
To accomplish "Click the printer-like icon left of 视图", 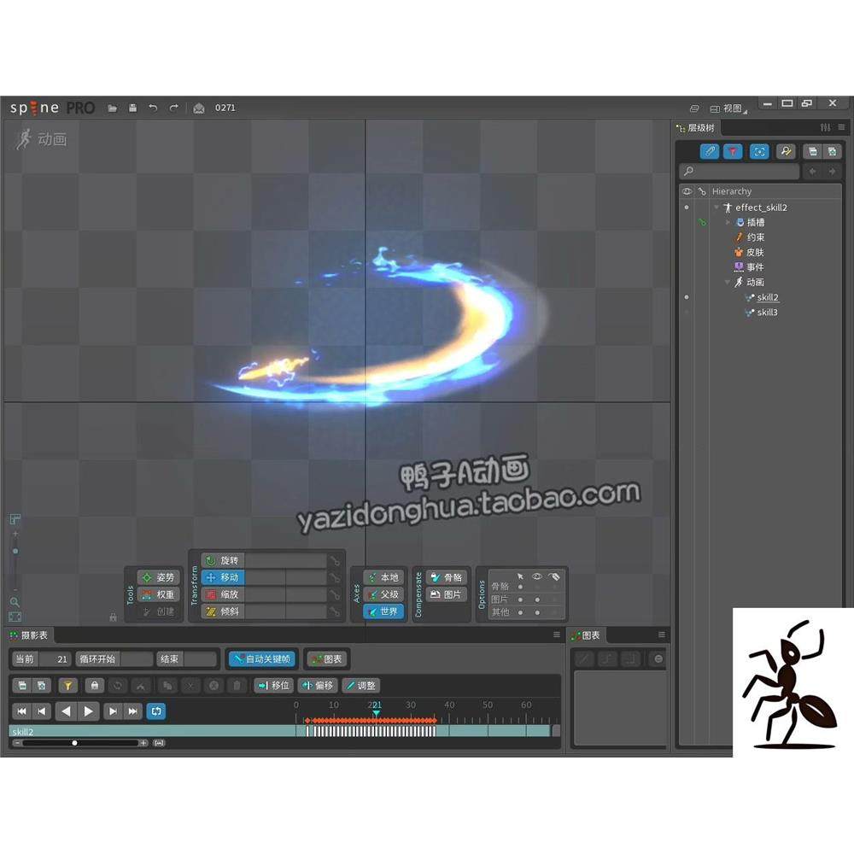I will point(693,108).
